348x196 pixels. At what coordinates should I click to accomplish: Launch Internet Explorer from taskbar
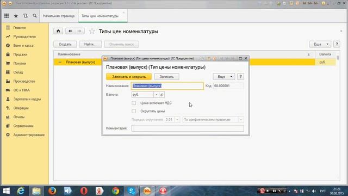point(21,191)
